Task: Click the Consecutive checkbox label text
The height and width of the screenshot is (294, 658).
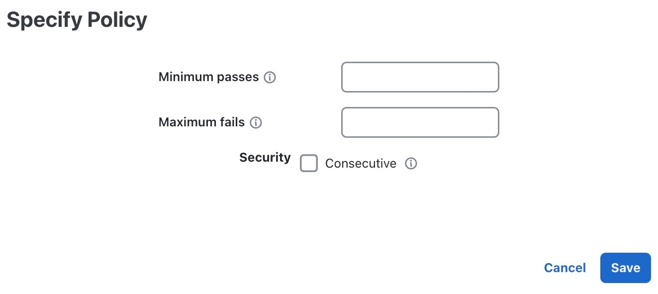Action: click(x=361, y=164)
